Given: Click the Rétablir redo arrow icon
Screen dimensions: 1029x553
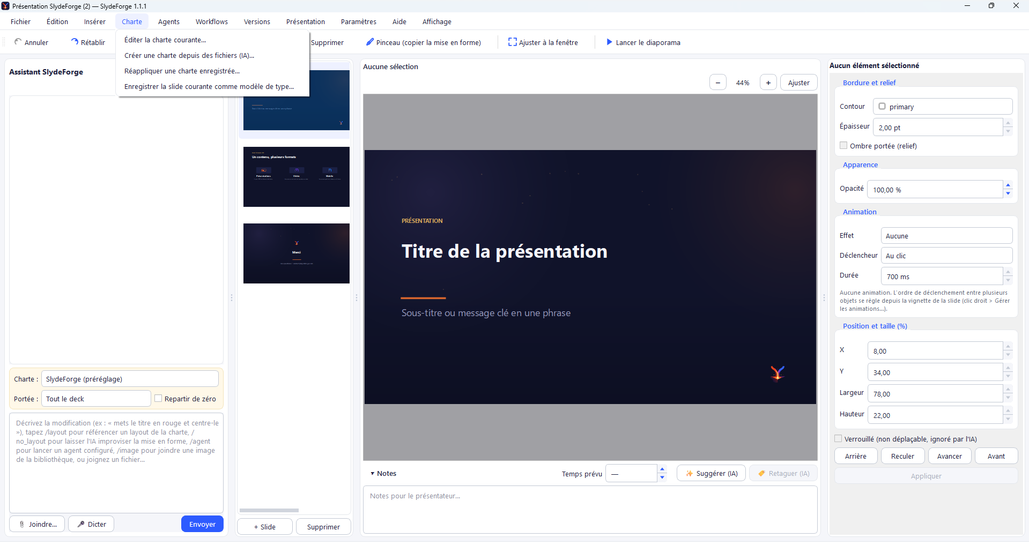Looking at the screenshot, I should (x=75, y=42).
